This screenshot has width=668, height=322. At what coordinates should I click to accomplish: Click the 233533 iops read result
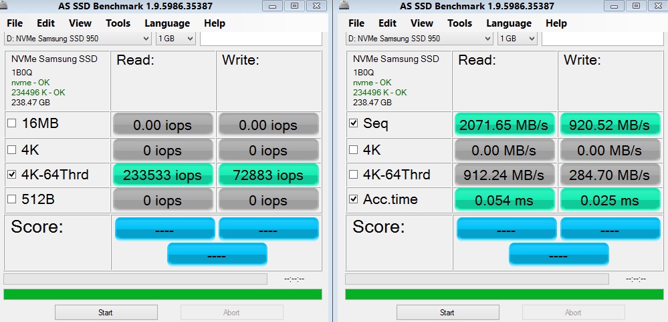pos(162,175)
